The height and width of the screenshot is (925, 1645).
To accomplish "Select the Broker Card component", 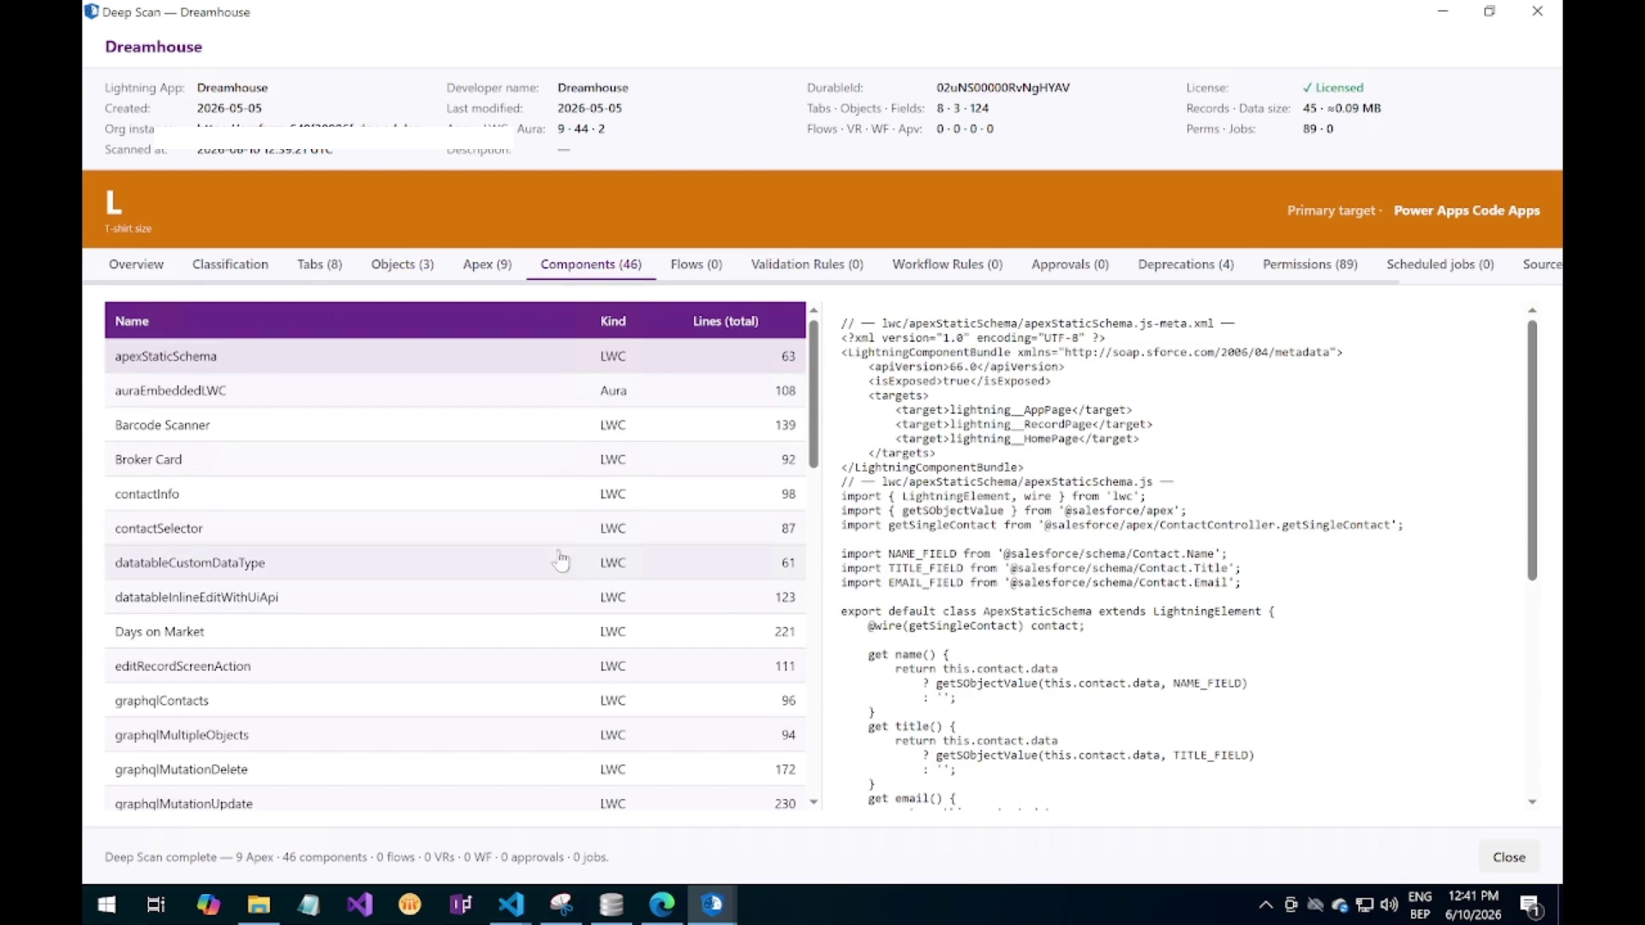I will 455,459.
